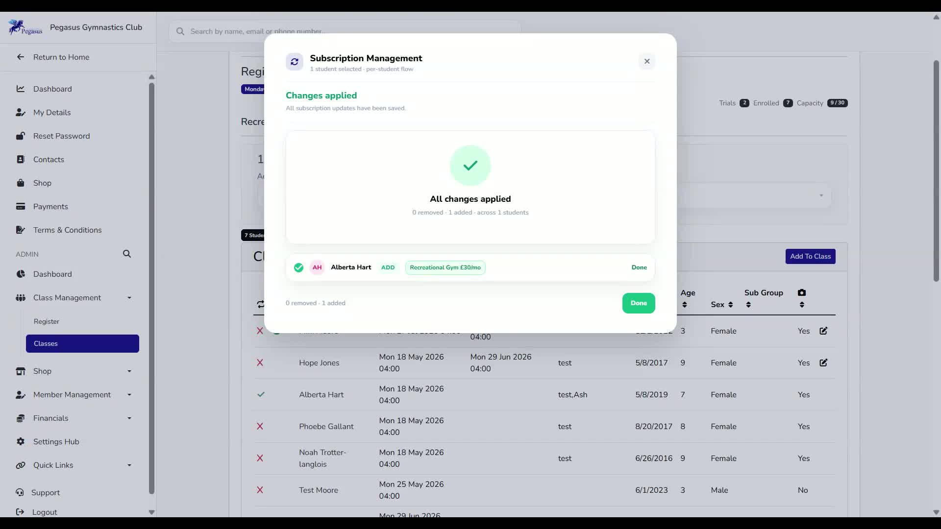941x529 pixels.
Task: Click the Pegasus club logo
Action: click(x=25, y=27)
